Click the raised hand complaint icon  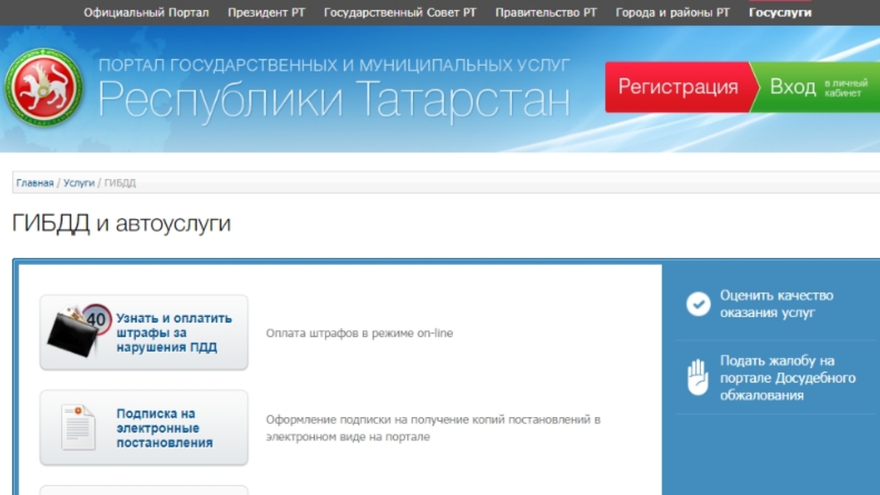[x=697, y=377]
